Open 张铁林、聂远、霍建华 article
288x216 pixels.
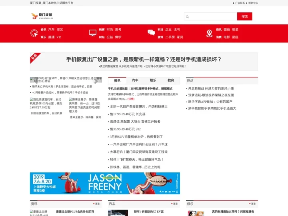pos(135,167)
